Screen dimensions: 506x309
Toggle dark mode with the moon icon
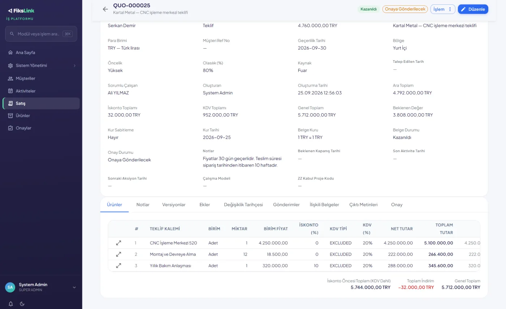(22, 304)
